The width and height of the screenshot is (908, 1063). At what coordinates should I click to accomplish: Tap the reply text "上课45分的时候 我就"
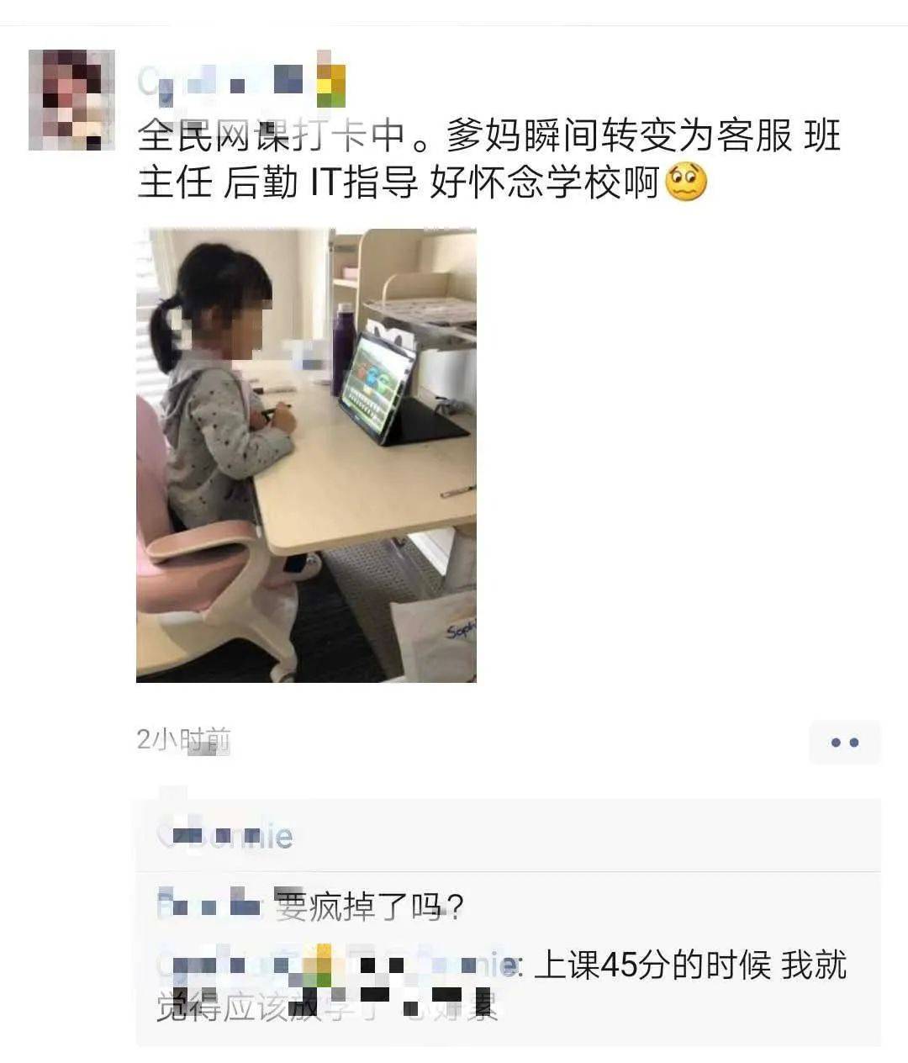(x=690, y=965)
